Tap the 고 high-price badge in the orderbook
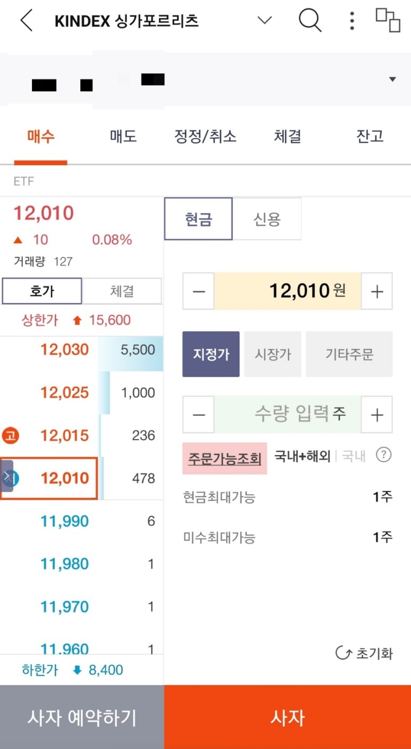Image resolution: width=411 pixels, height=749 pixels. pyautogui.click(x=12, y=435)
